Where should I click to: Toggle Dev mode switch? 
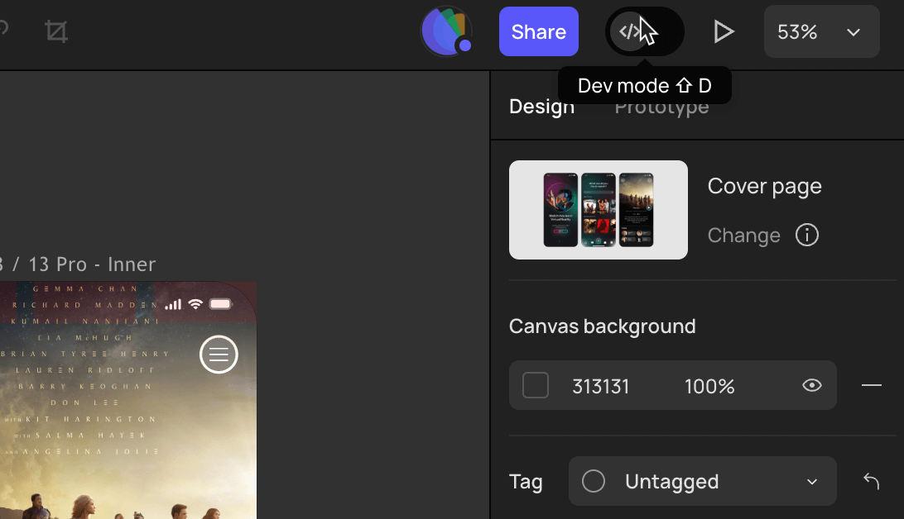tap(644, 31)
